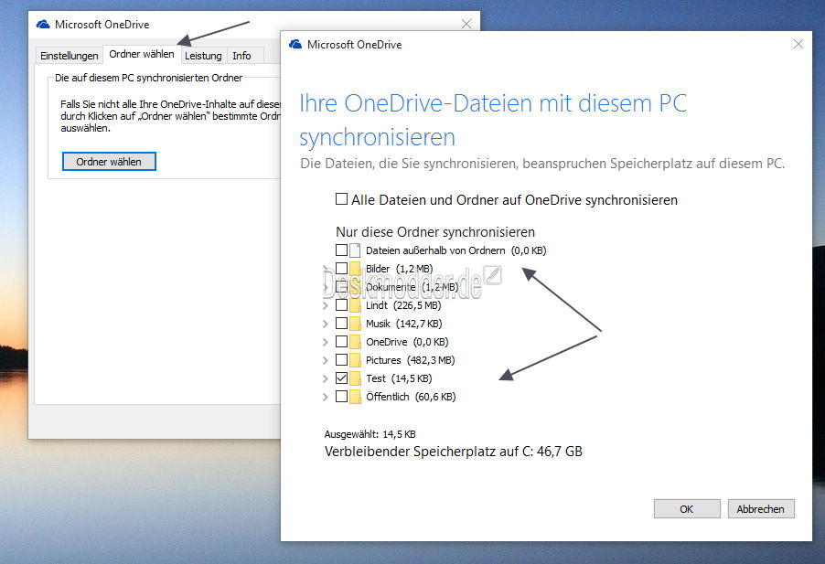Image resolution: width=825 pixels, height=564 pixels.
Task: Confirm sync selection with OK
Action: 687,509
